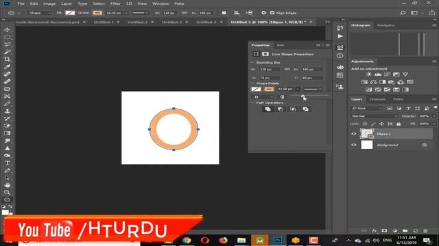This screenshot has height=246, width=439.
Task: Select the Zoom tool in toolbox
Action: [7, 193]
